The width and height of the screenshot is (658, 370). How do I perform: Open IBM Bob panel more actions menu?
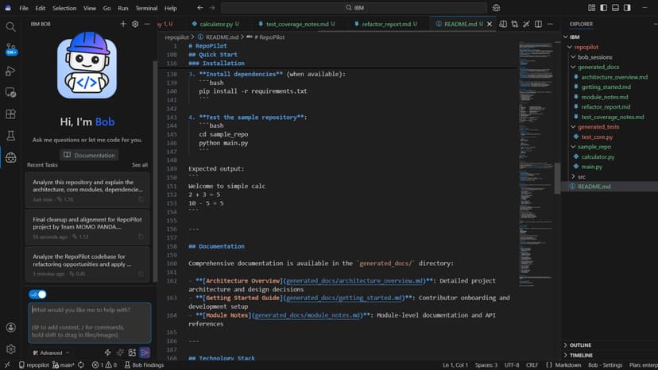coord(147,24)
